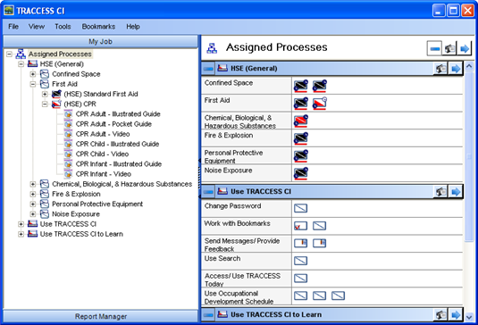Open the View menu

click(37, 27)
